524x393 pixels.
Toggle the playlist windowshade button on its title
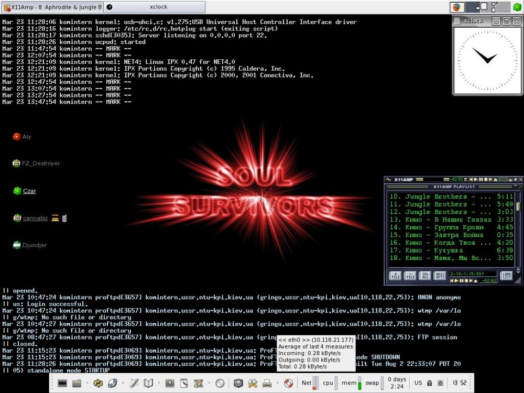515,186
